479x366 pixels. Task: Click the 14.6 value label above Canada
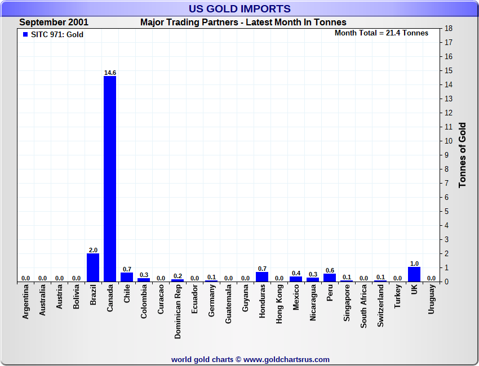tap(110, 73)
